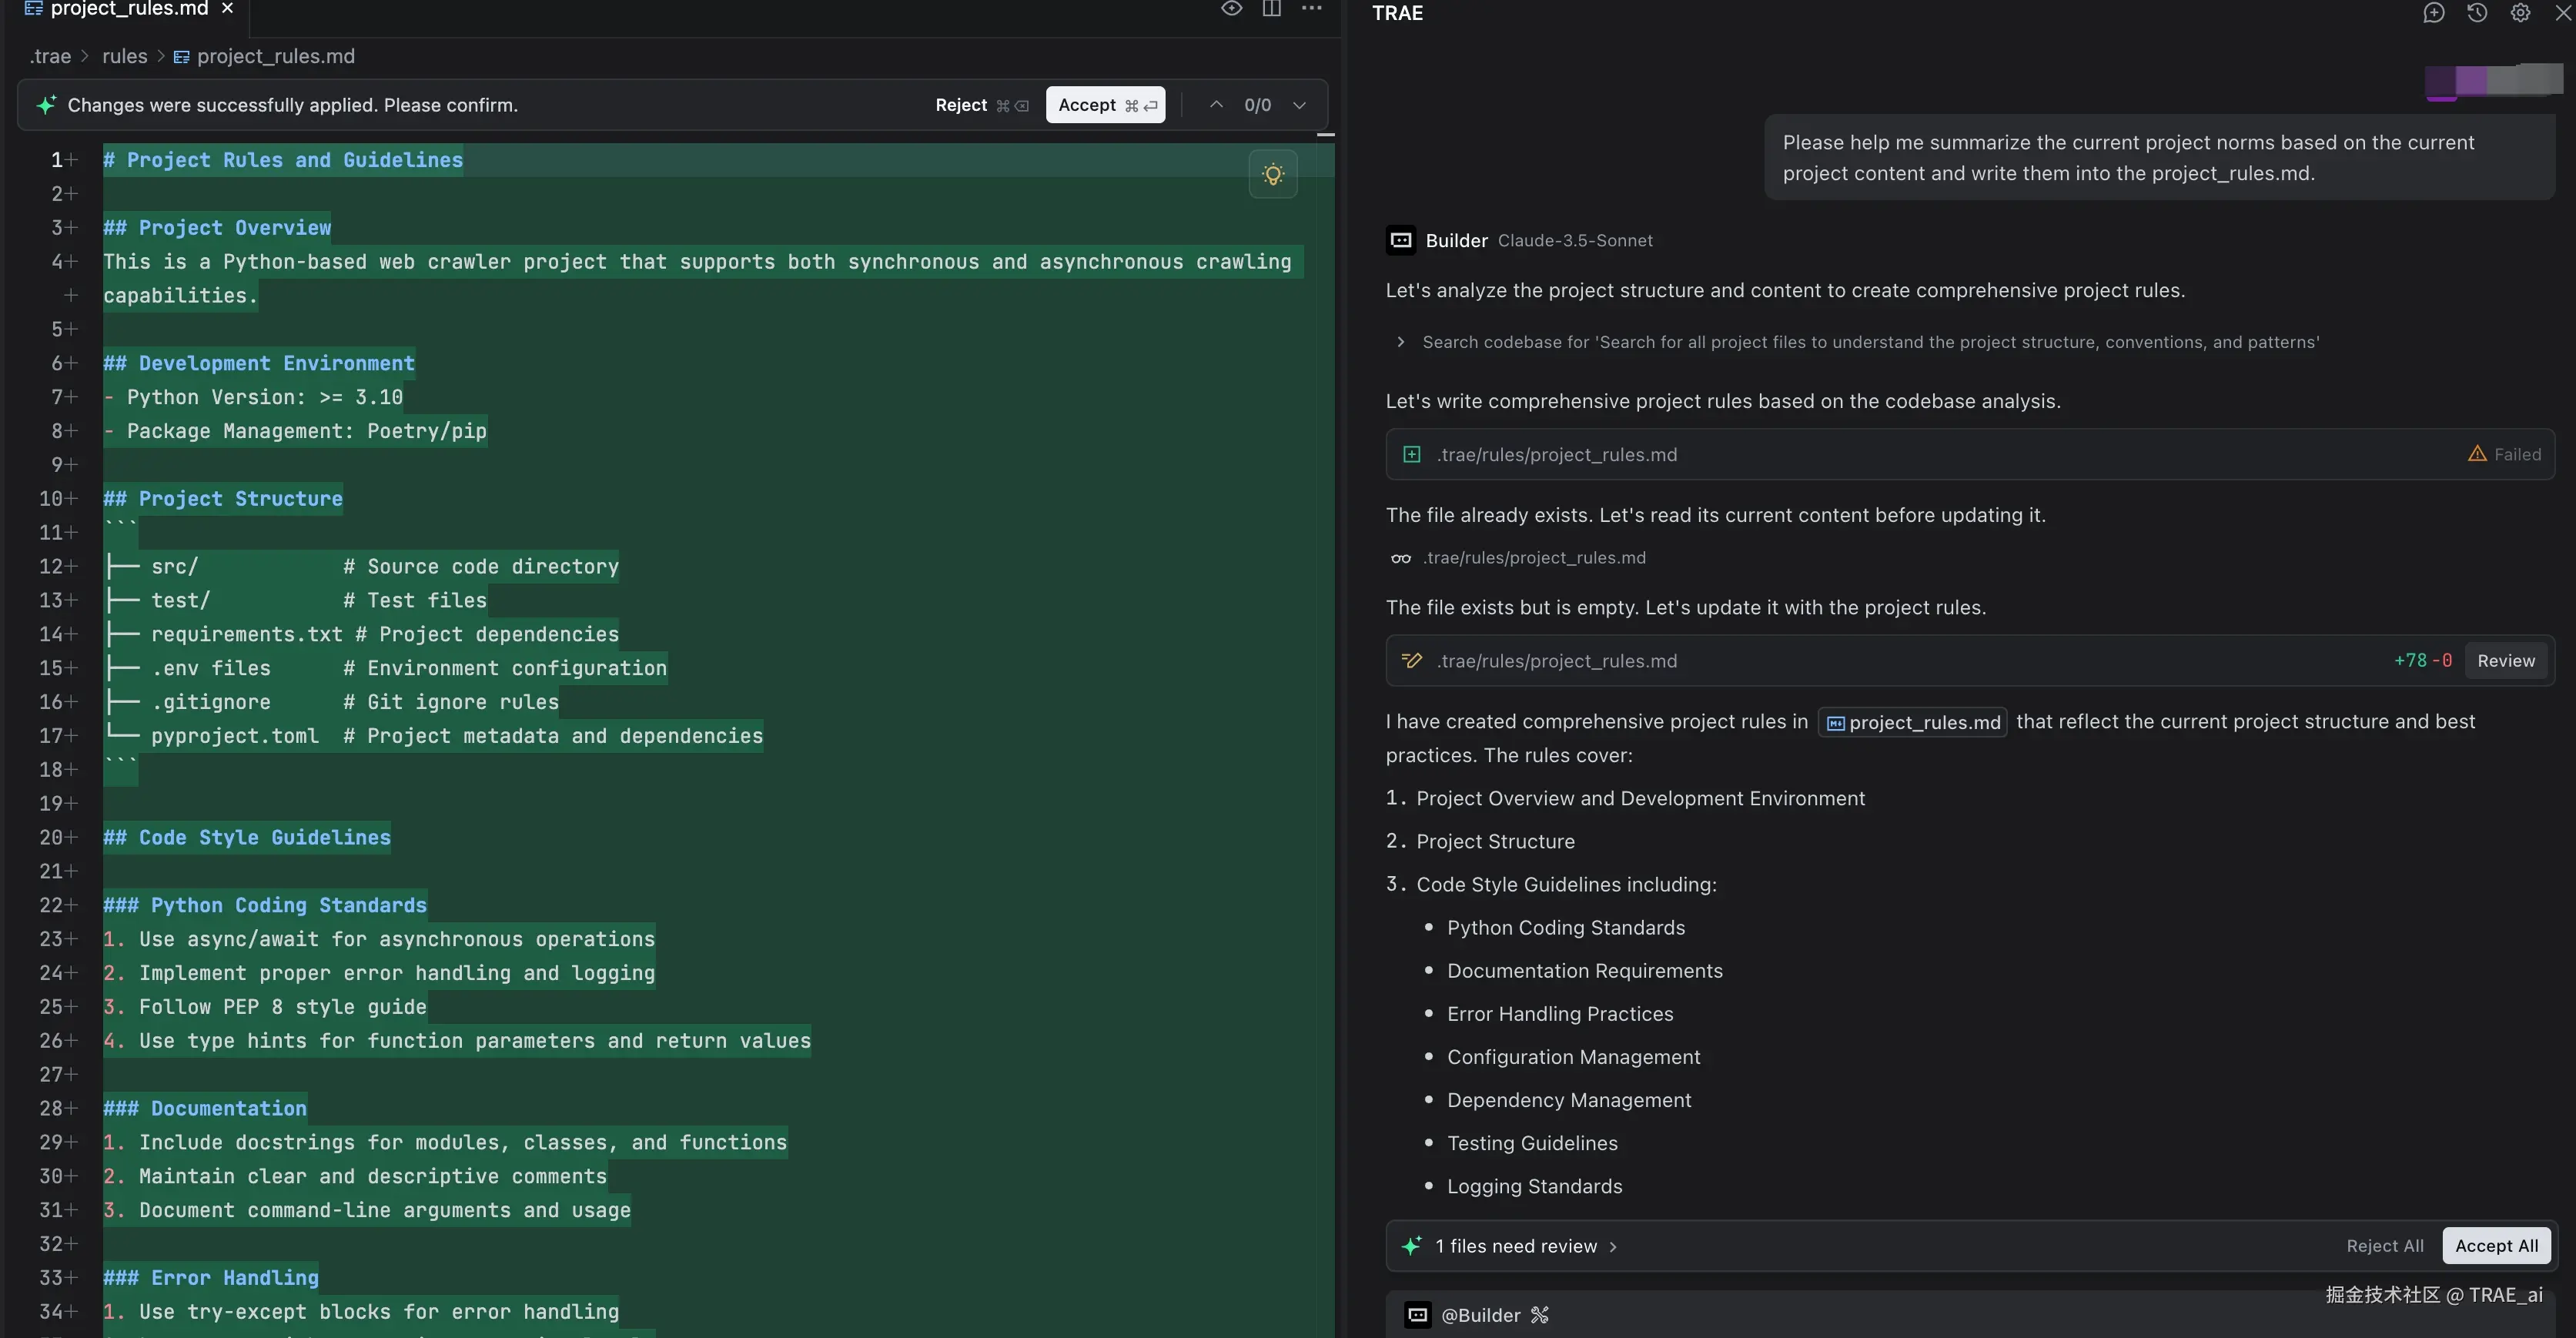Go to previous change with up chevron
The width and height of the screenshot is (2576, 1338).
[x=1216, y=105]
